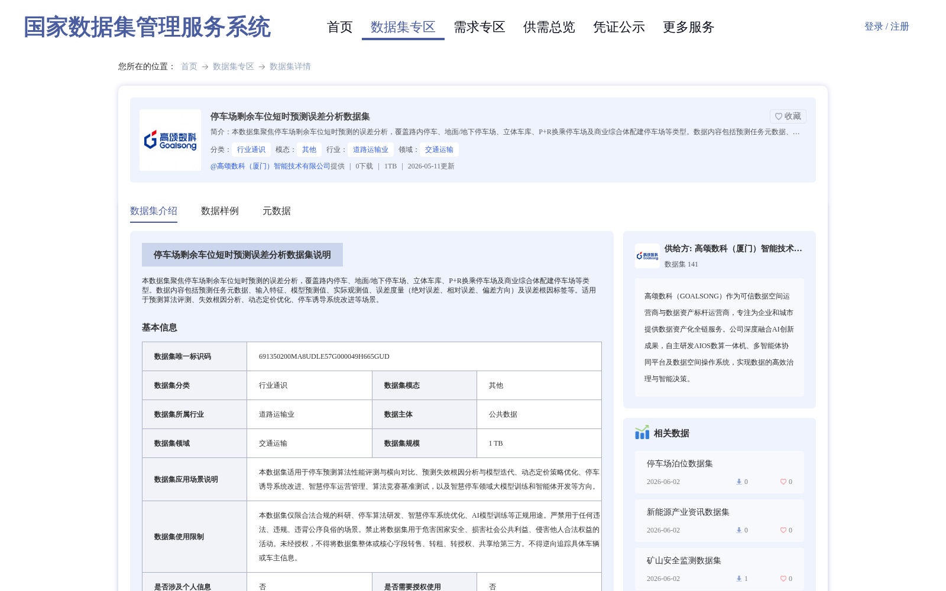
Task: Click the 数据集 141 count text
Action: pyautogui.click(x=681, y=264)
